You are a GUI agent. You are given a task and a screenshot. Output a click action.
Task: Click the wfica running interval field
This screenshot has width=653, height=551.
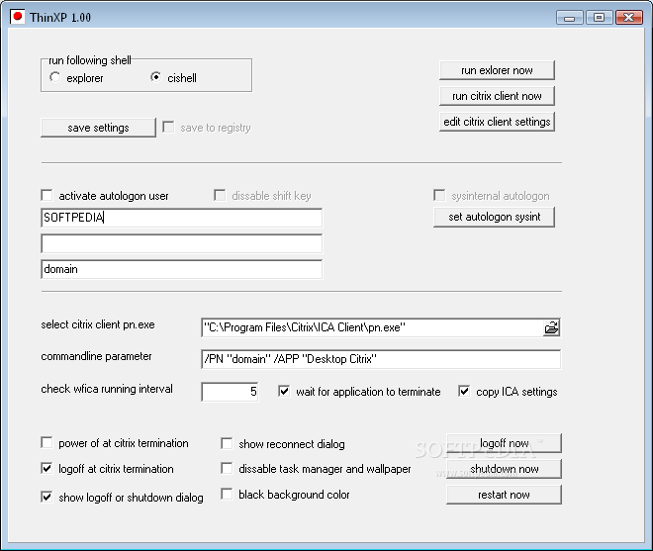[x=230, y=392]
